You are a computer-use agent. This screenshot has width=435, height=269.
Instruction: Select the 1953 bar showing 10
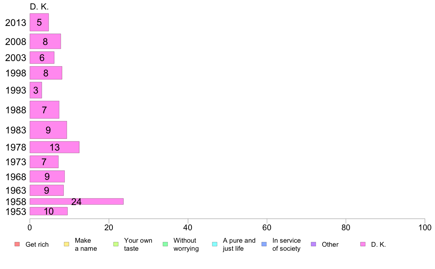point(49,211)
